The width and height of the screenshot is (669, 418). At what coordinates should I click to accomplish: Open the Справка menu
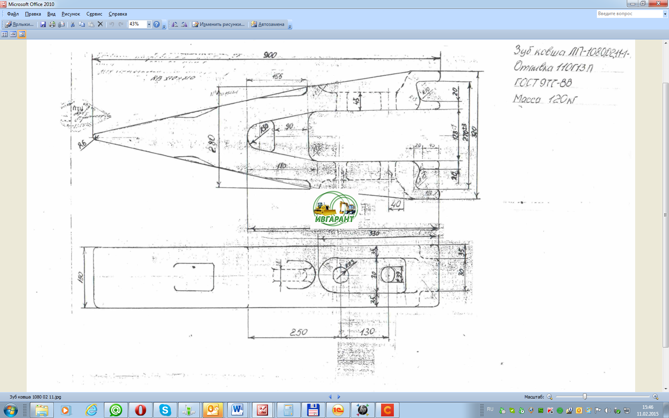click(118, 14)
